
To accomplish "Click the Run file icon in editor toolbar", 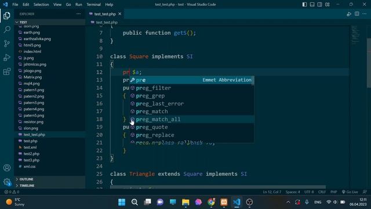I will coord(349,14).
